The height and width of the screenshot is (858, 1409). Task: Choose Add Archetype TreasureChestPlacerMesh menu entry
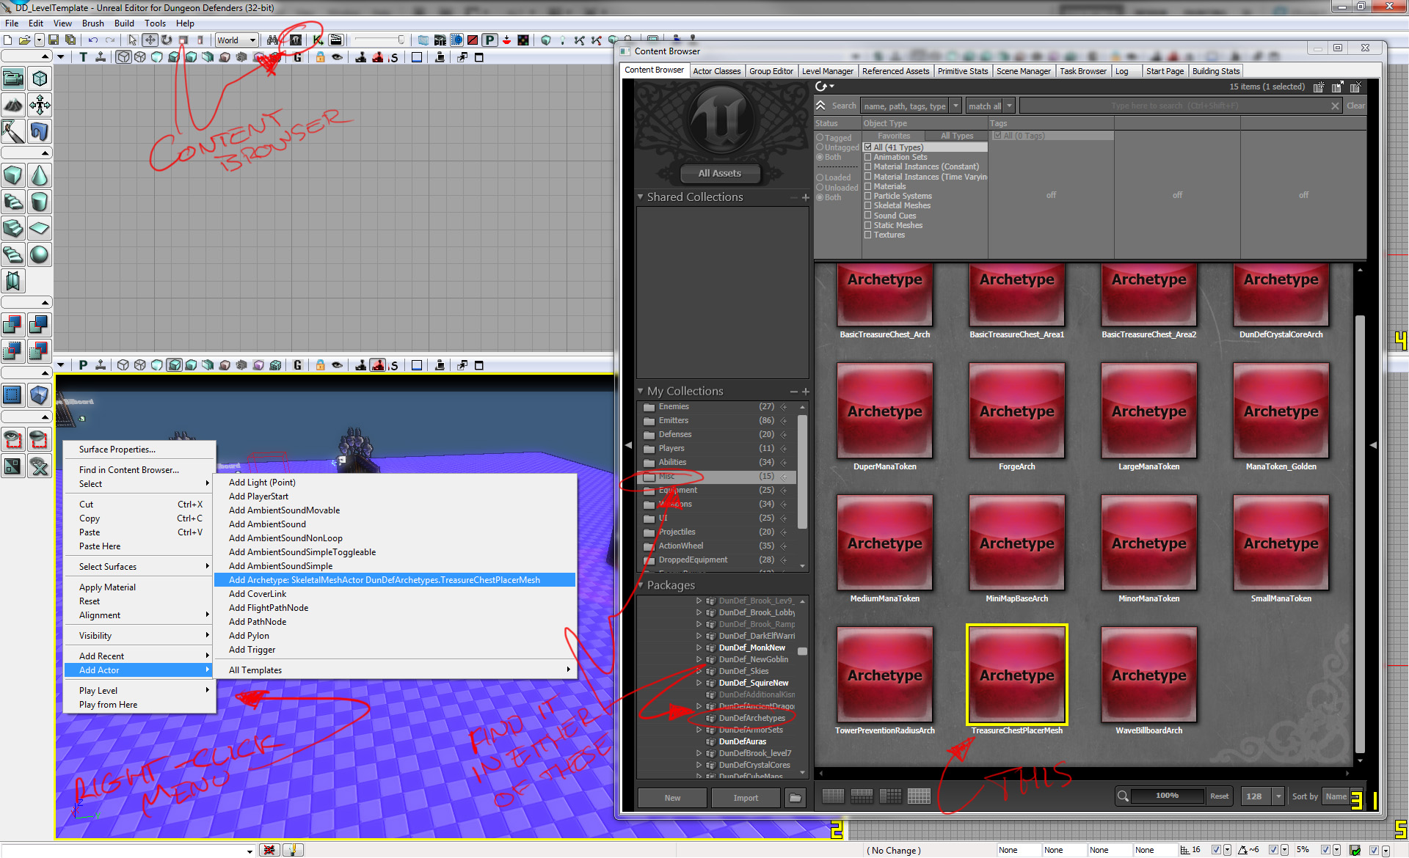click(x=396, y=580)
